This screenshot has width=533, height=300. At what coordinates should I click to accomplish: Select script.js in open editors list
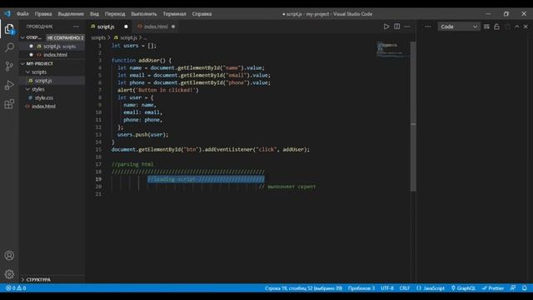[52, 47]
